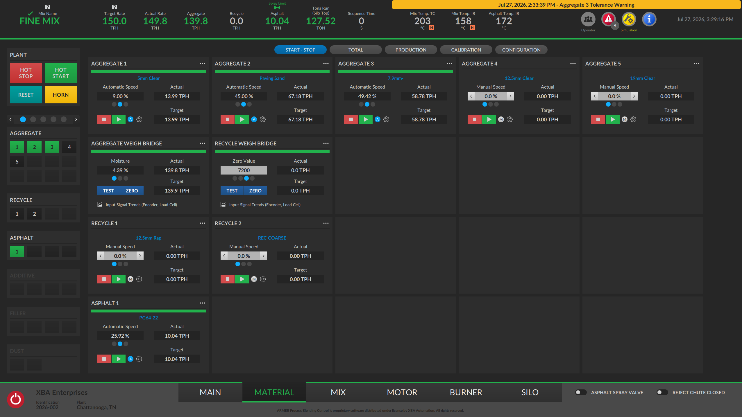Open Aggregate 5 settings gear

click(633, 119)
